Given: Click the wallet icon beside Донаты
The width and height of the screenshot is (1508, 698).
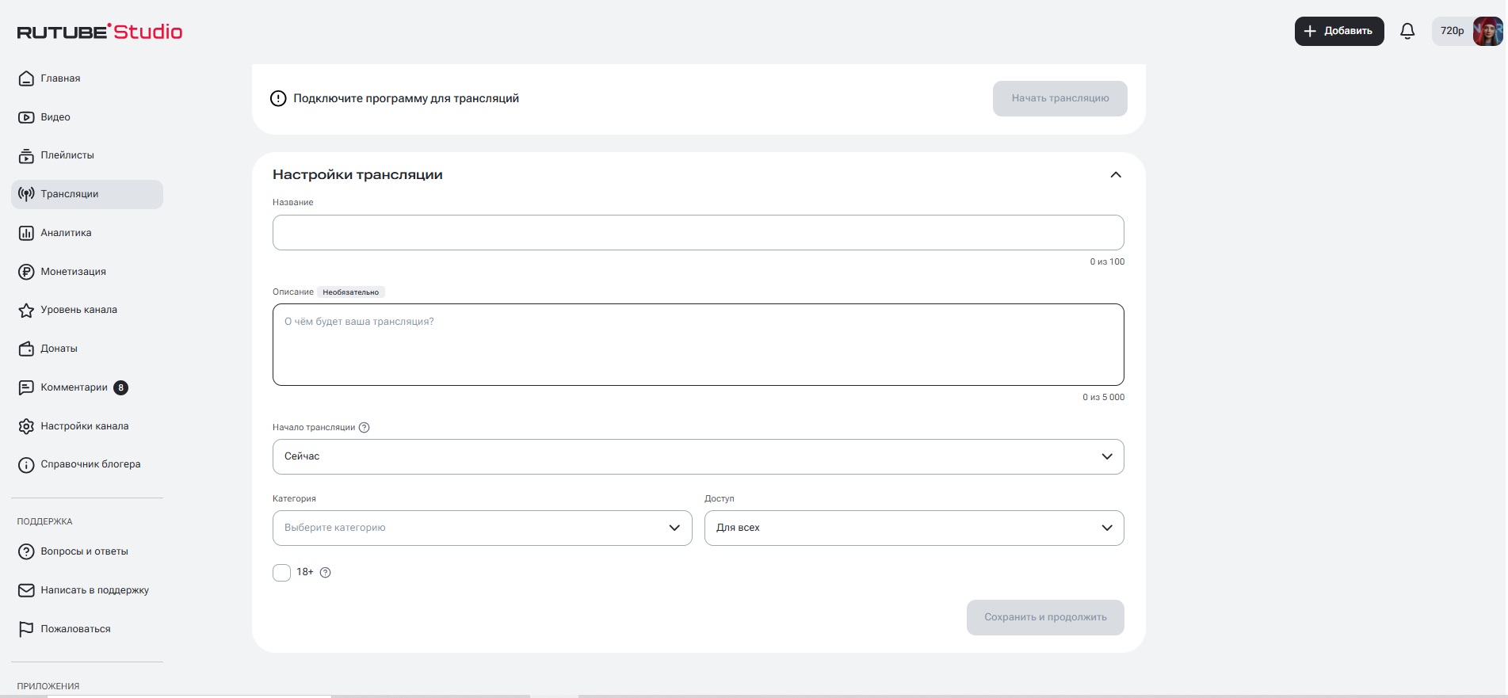Looking at the screenshot, I should point(26,349).
